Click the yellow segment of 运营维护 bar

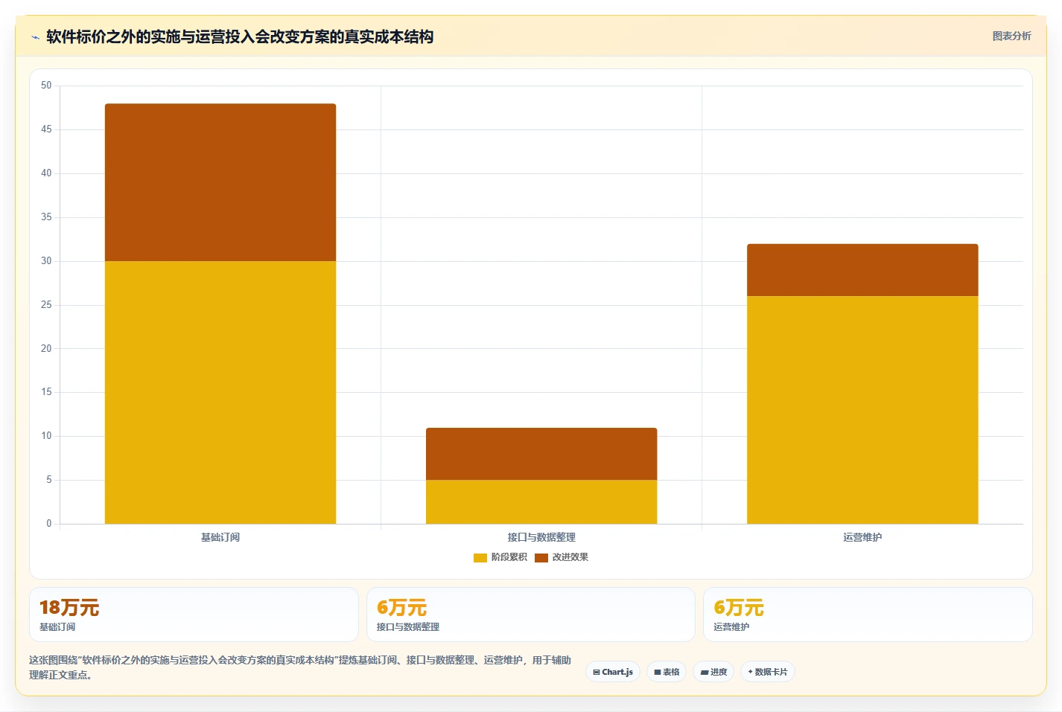862,410
